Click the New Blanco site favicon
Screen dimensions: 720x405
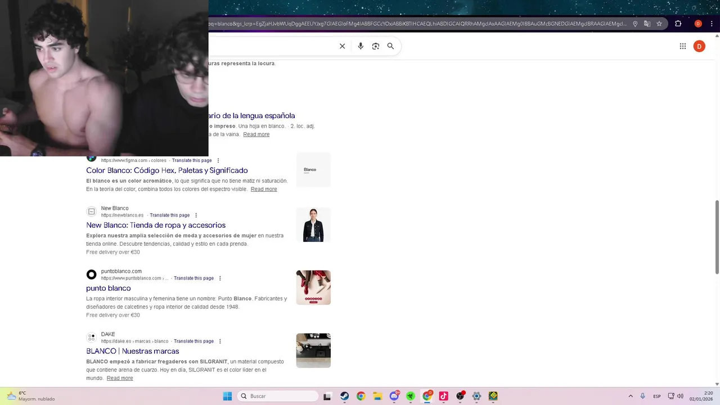[x=91, y=211]
